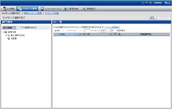Enable the 下の階層を含める checkbox

[19, 28]
